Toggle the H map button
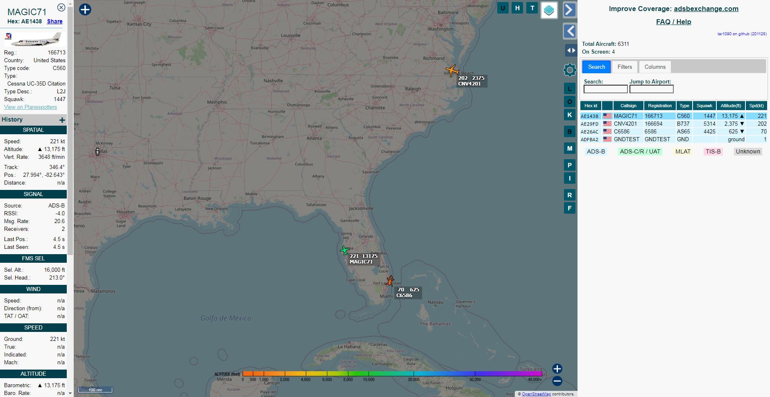This screenshot has height=397, width=770. click(517, 8)
